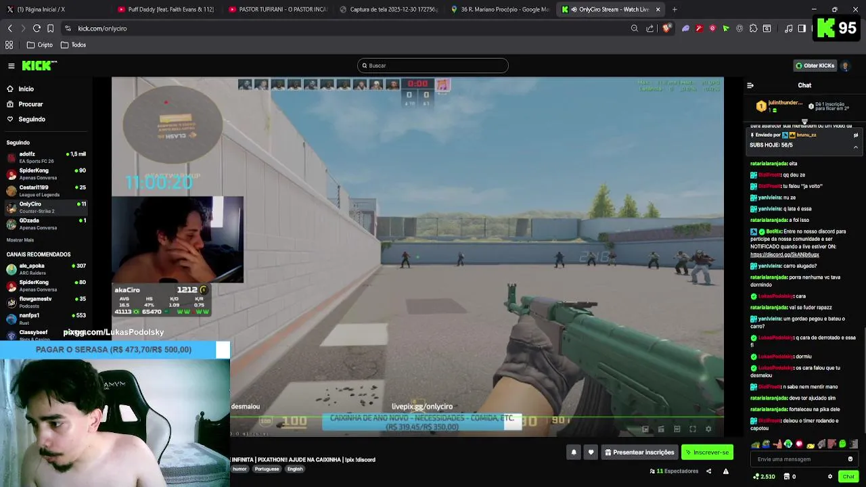Open chat settings gear icon
This screenshot has height=487, width=866.
click(x=830, y=477)
